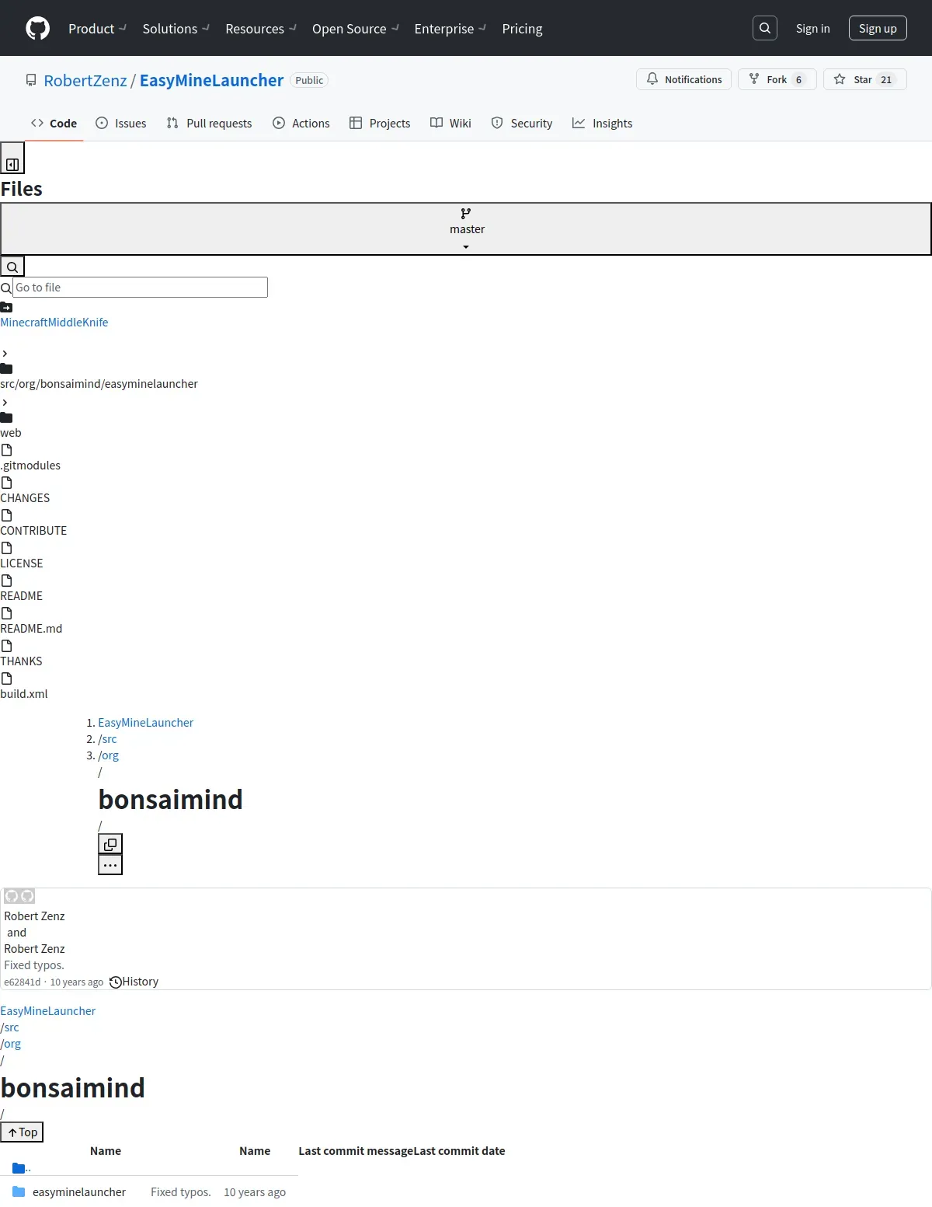
Task: Click the parent directory folder icon
Action: click(x=19, y=1167)
